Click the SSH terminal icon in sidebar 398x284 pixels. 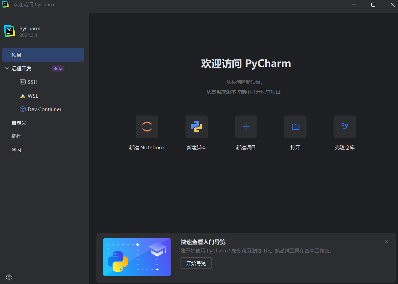click(23, 82)
